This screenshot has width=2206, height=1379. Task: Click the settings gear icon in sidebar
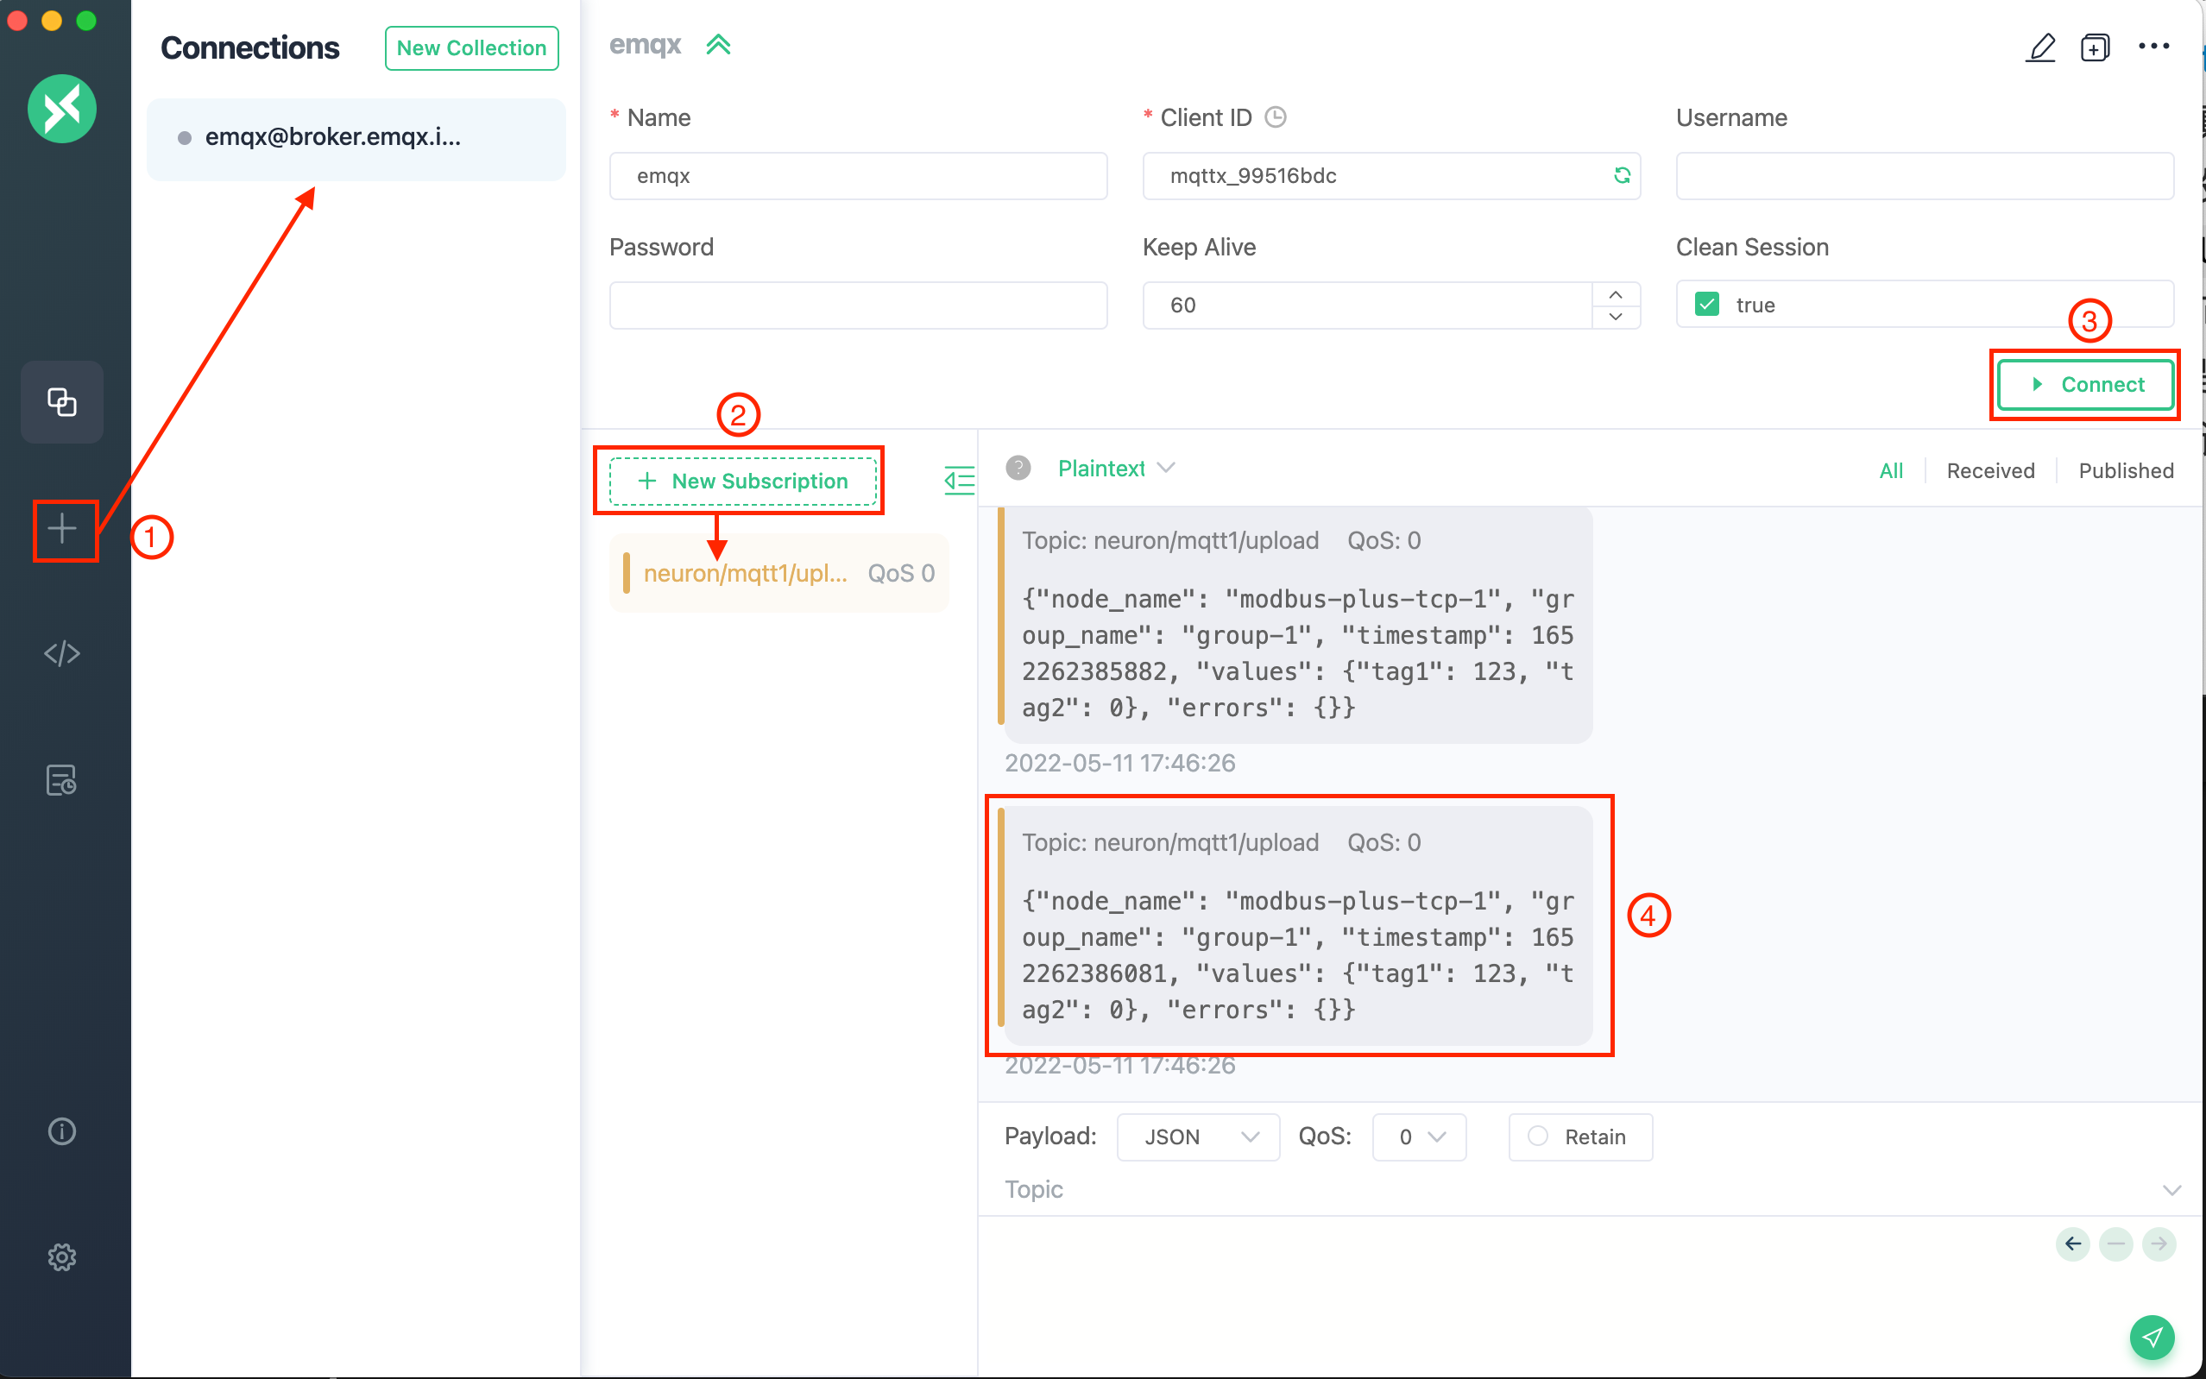[x=60, y=1256]
